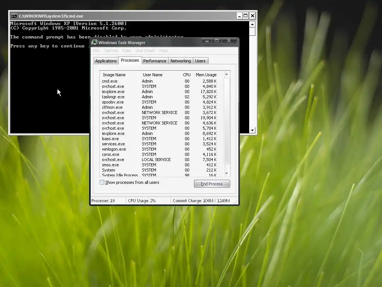Select iexplore.exe using 8,692 K memory

pos(161,133)
